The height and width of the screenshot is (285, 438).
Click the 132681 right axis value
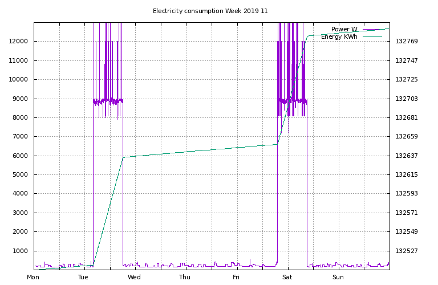407,117
